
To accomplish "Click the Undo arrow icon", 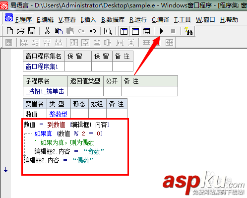I will click(x=93, y=31).
